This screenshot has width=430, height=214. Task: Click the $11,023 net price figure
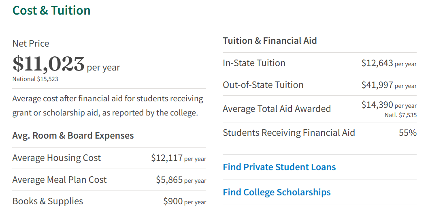point(49,64)
